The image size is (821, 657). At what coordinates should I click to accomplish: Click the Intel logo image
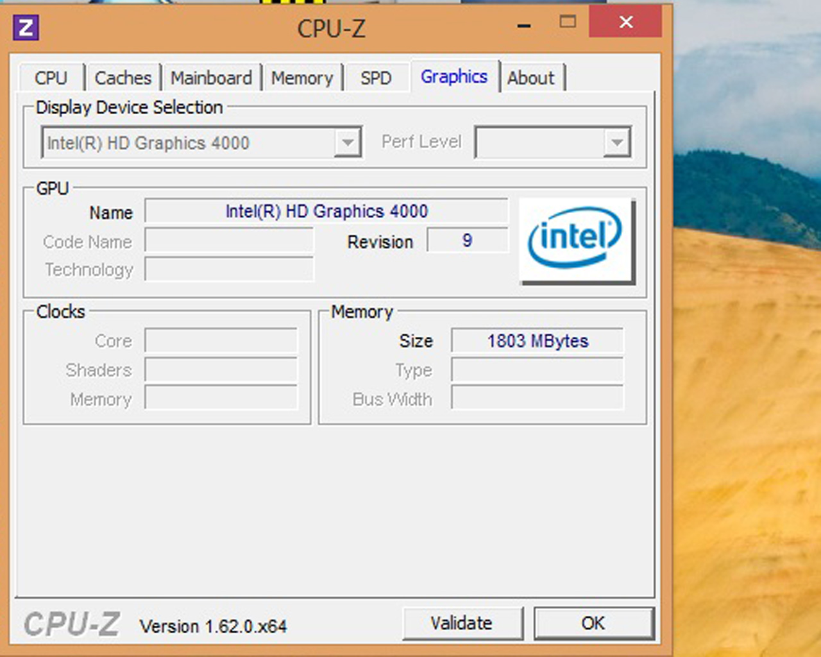(x=575, y=240)
